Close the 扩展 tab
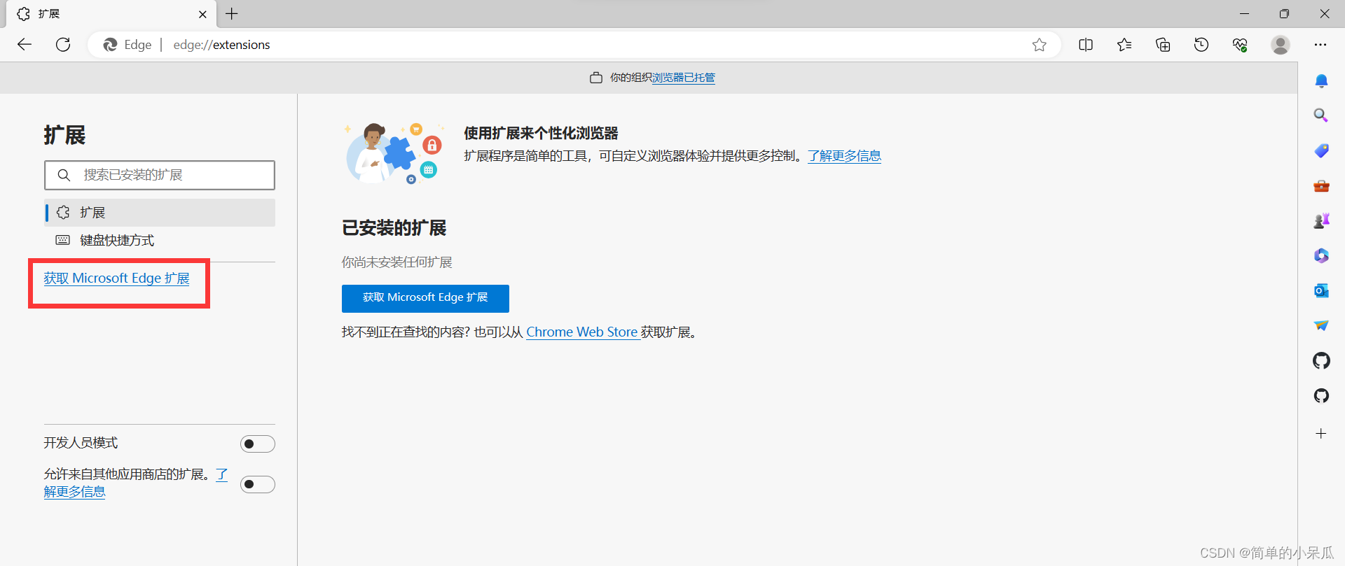This screenshot has width=1345, height=566. tap(202, 14)
